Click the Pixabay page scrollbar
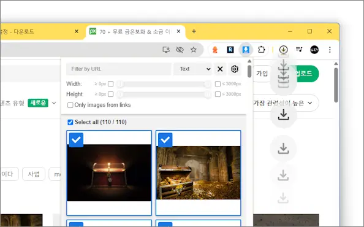The width and height of the screenshot is (364, 227). (x=336, y=85)
